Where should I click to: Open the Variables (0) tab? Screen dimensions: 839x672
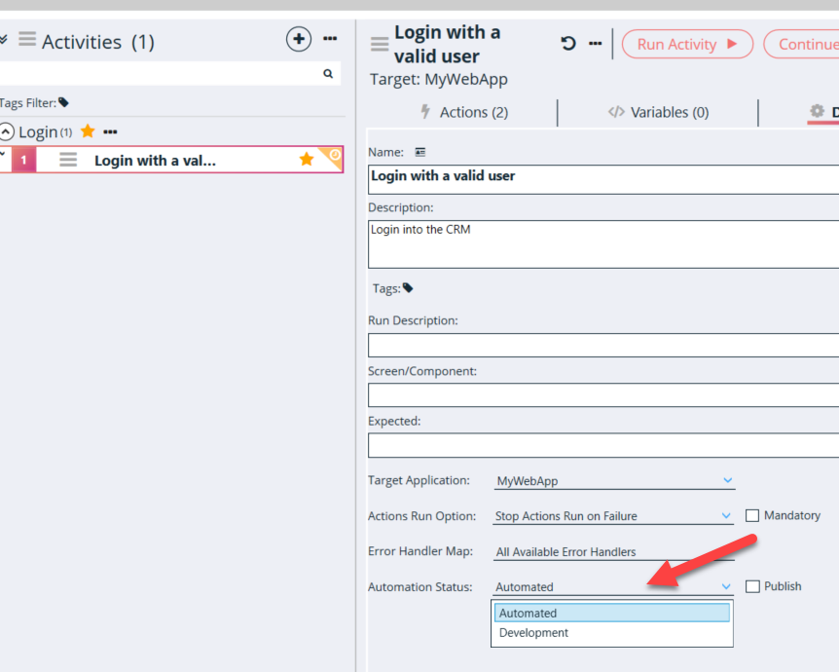(658, 113)
